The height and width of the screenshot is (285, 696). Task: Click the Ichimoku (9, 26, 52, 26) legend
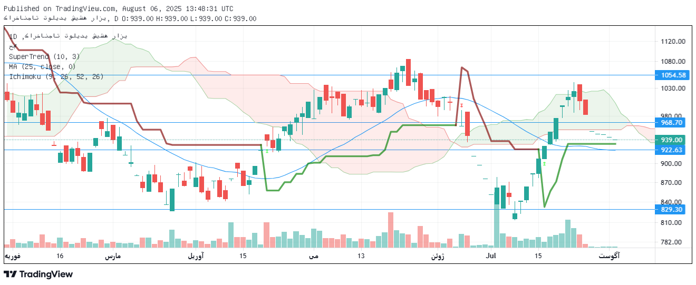[56, 76]
